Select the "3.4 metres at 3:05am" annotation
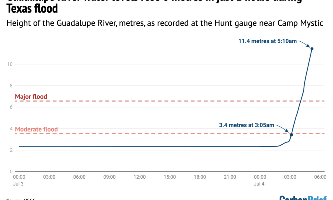333x200 pixels. 246,125
